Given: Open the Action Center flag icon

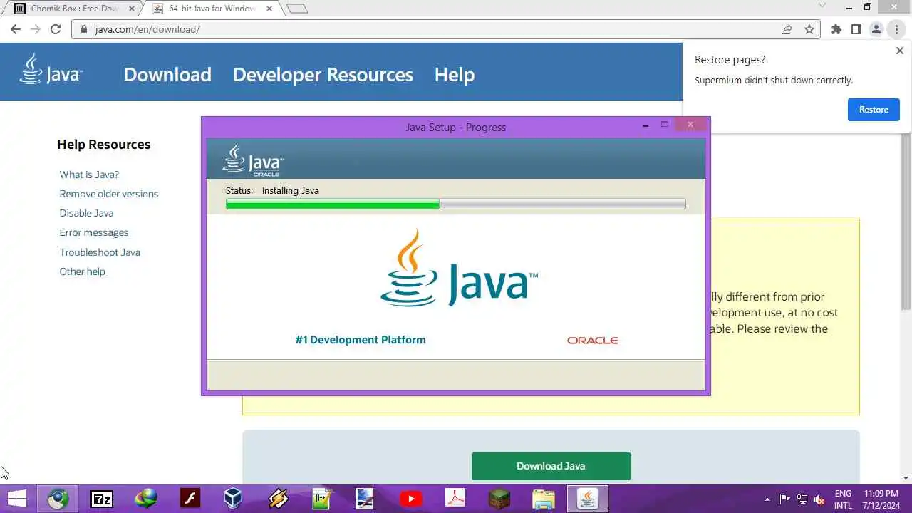Looking at the screenshot, I should (784, 499).
